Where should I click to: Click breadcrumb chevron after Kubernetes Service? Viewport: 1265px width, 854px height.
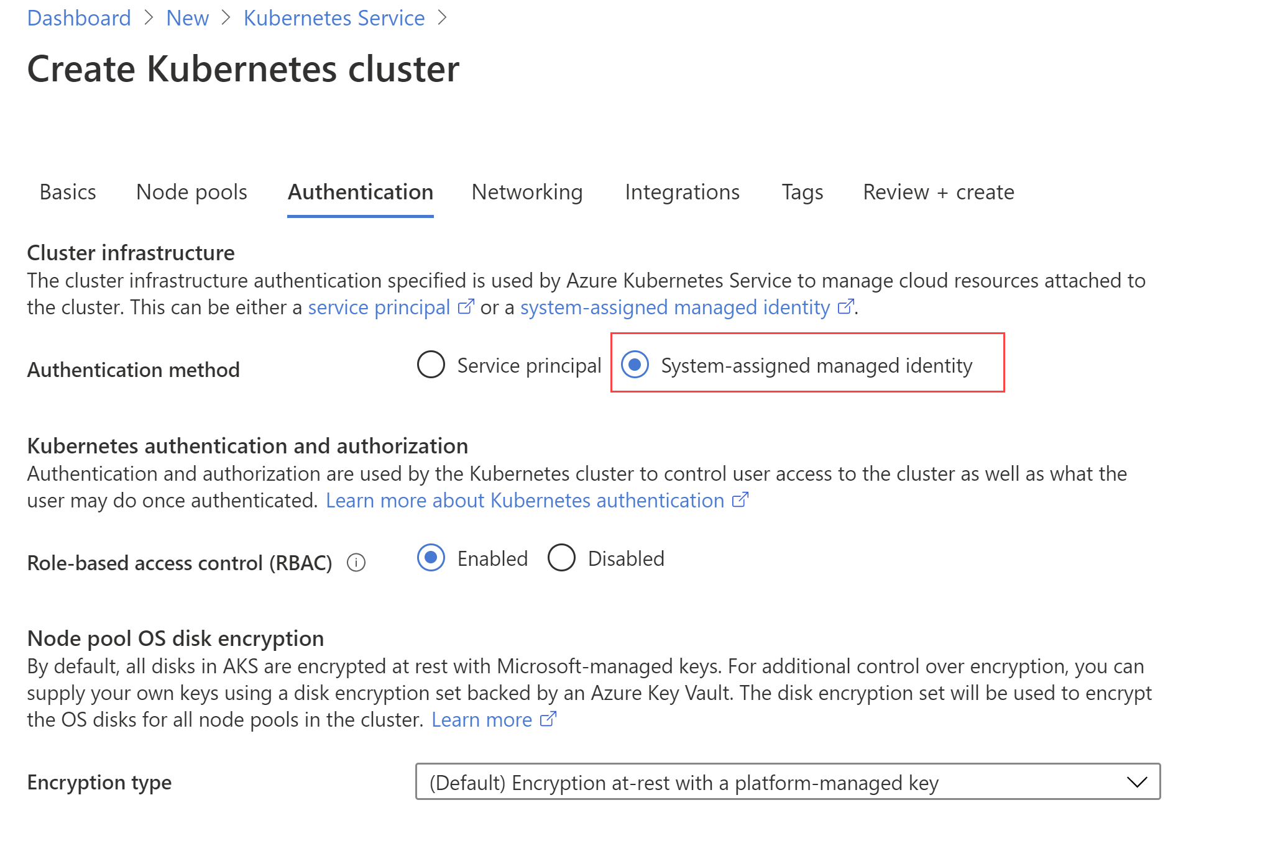point(442,18)
